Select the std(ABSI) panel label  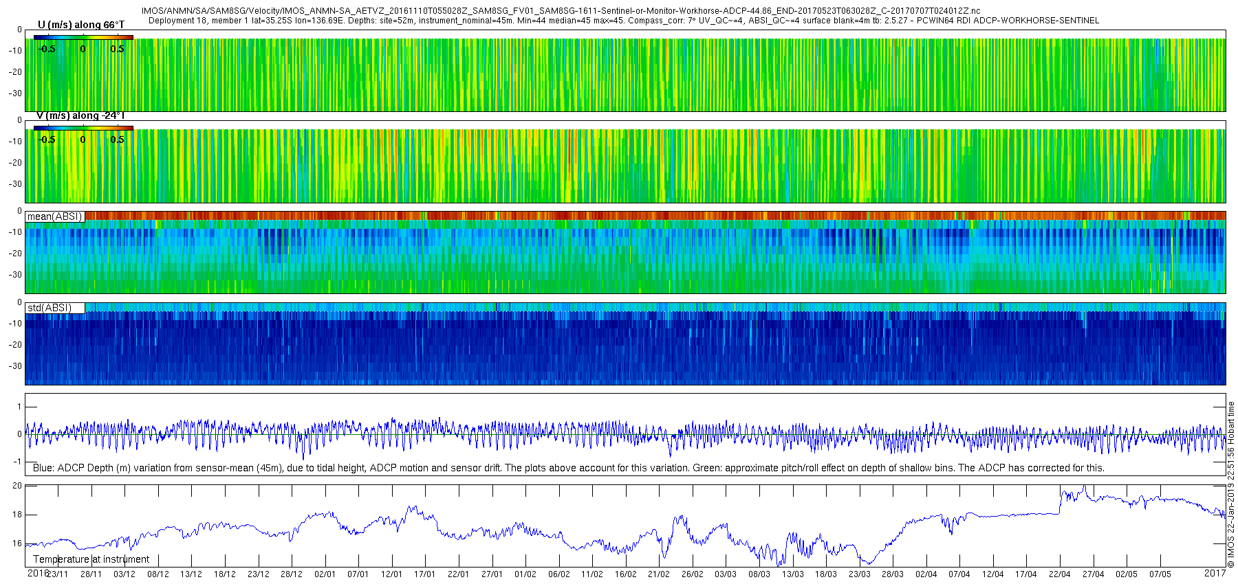55,308
